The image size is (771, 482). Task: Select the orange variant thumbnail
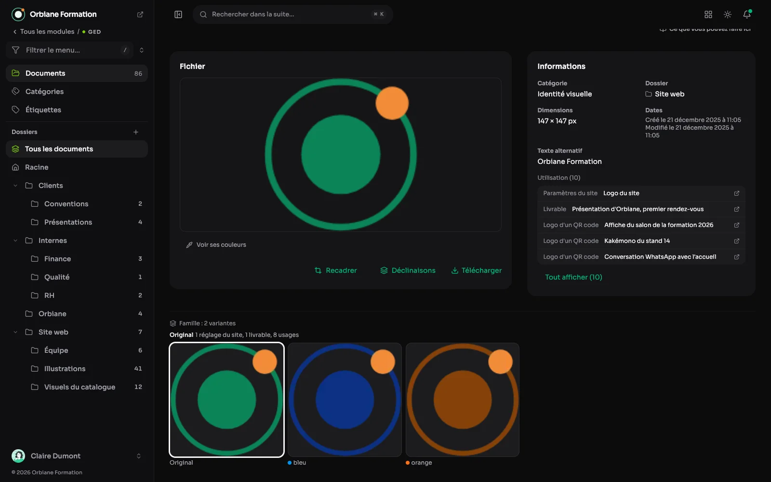tap(463, 400)
